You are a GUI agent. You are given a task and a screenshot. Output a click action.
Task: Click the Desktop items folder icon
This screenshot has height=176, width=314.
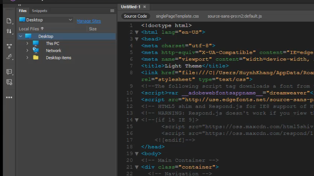point(36,58)
